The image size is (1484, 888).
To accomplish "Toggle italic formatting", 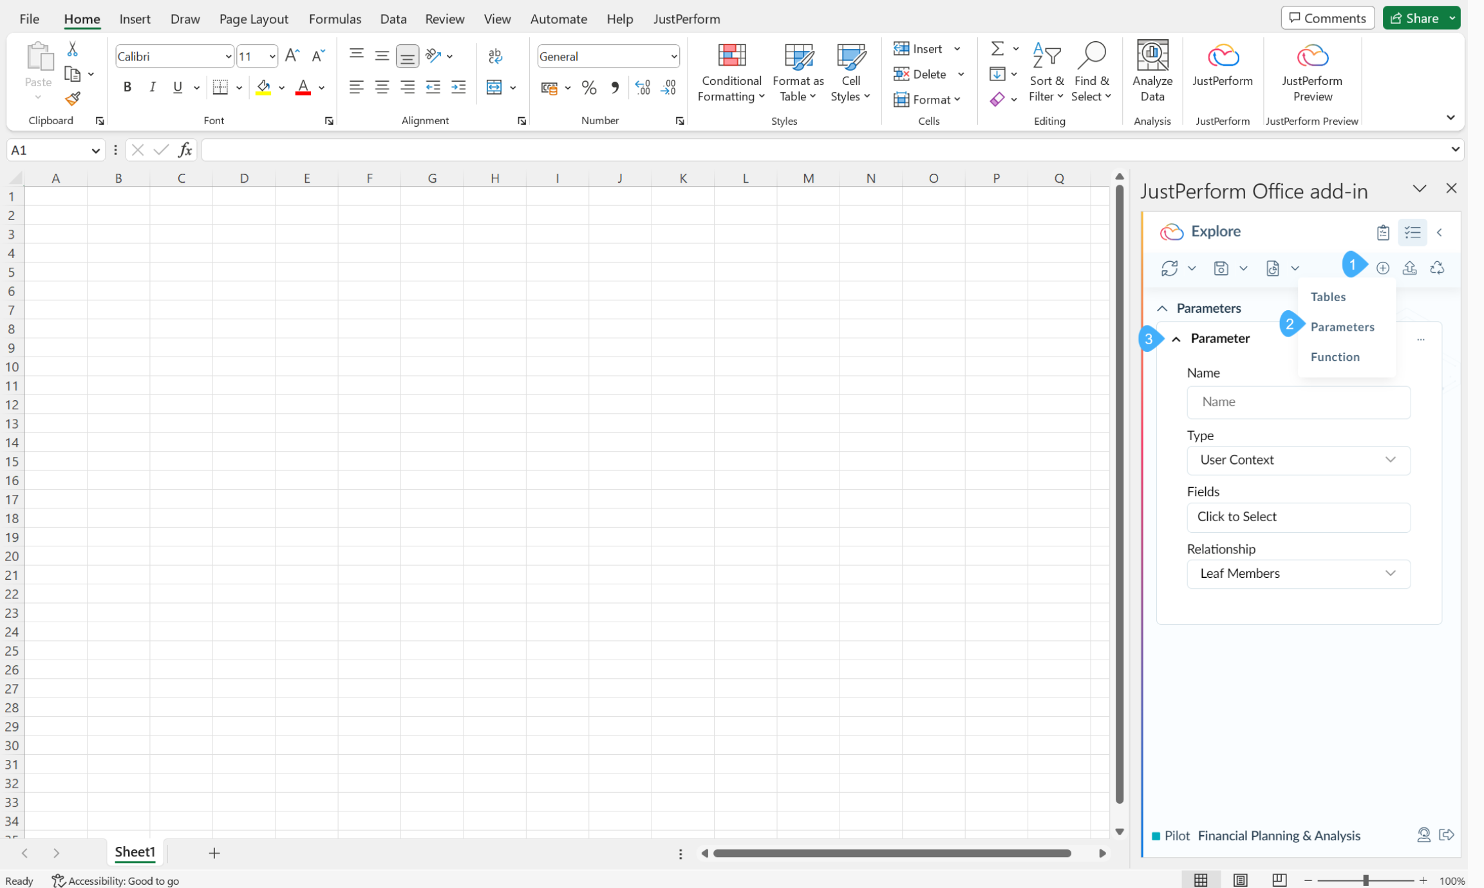I will coord(153,87).
